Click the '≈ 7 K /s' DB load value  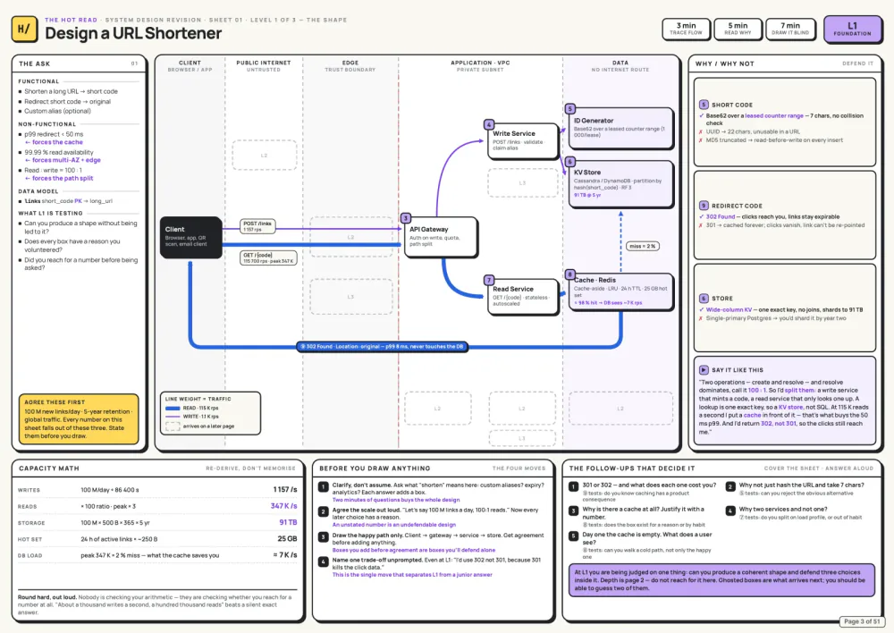click(x=285, y=555)
